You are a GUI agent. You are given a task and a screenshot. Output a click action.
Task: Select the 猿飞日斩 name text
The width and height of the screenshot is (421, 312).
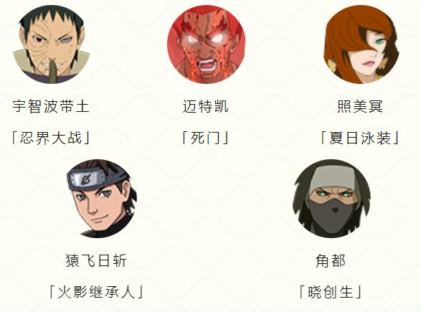pyautogui.click(x=96, y=260)
